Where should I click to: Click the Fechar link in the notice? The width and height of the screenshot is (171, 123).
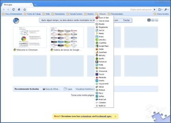coord(127,20)
